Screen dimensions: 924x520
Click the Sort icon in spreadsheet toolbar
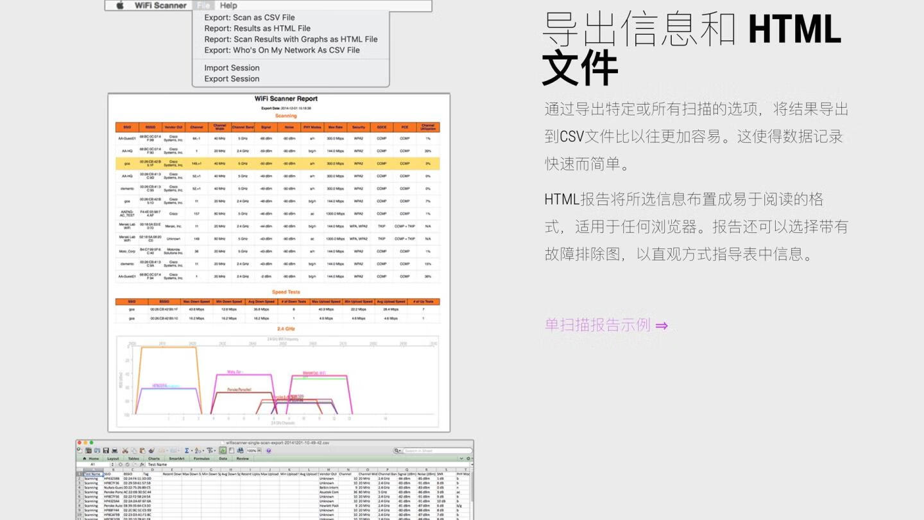[198, 451]
